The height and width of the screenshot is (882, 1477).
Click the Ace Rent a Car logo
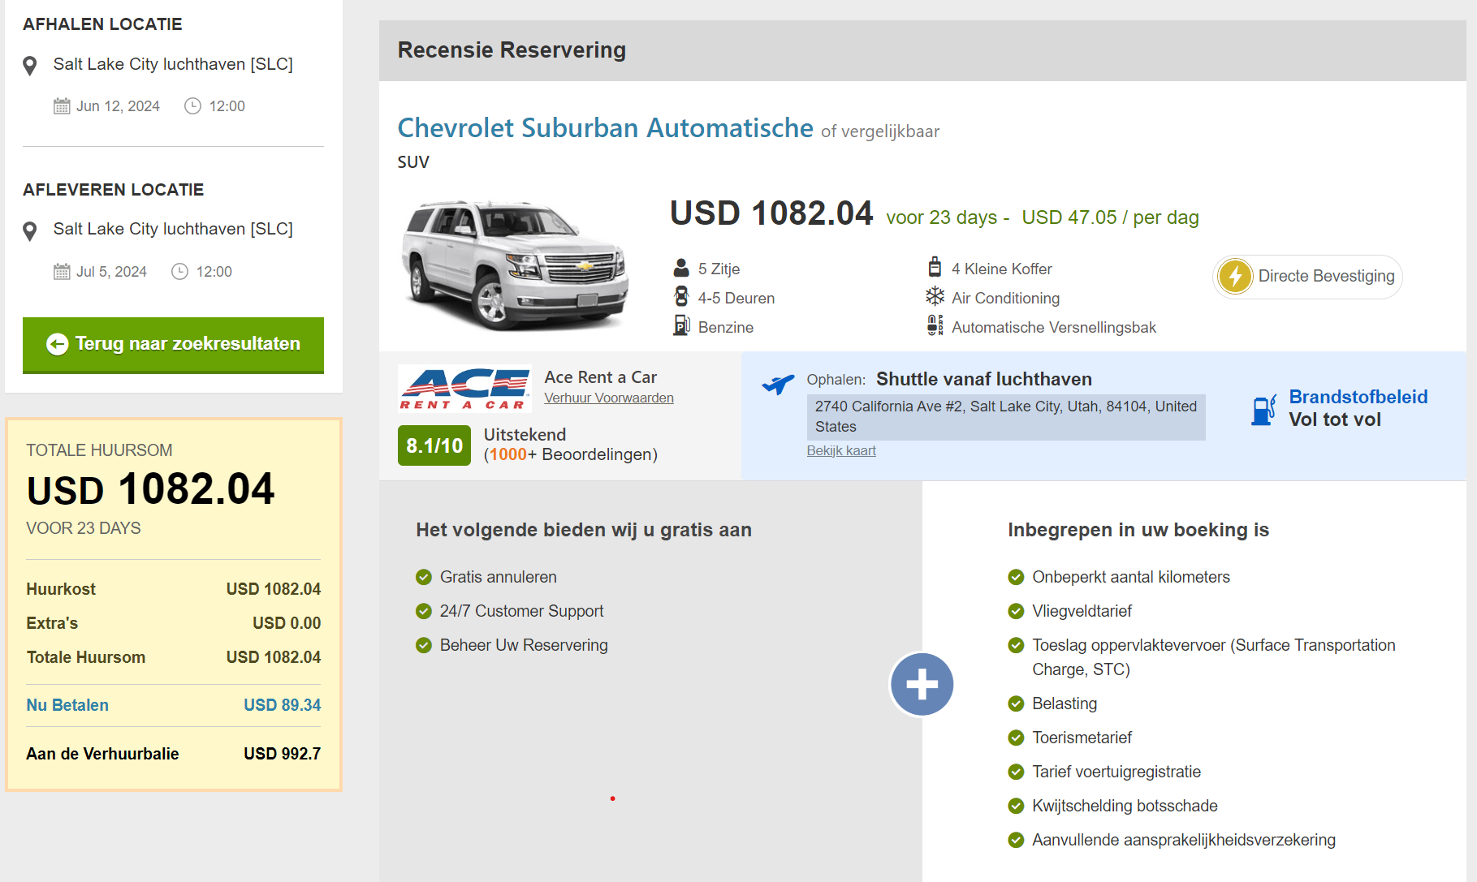(464, 389)
